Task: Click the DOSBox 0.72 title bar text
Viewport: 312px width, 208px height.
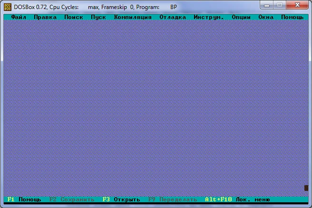Action: (95, 7)
